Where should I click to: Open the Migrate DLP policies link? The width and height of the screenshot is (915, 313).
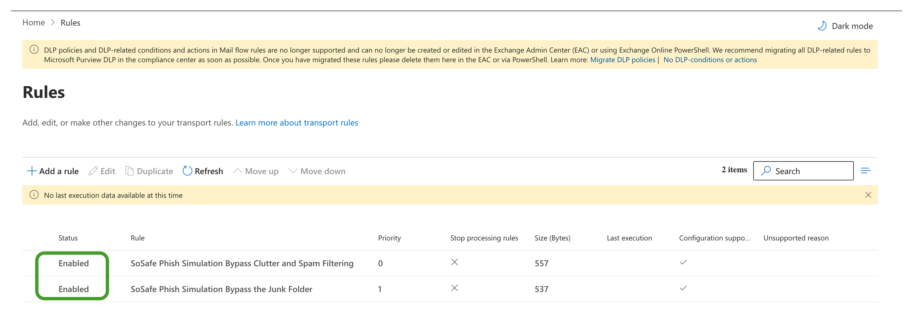pyautogui.click(x=622, y=60)
